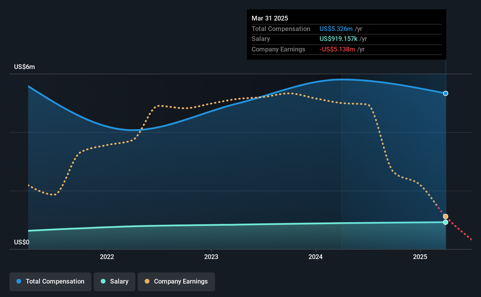Viewport: 481px width, 297px height.
Task: Click the Total Compensation tooltip row label
Action: pos(281,29)
